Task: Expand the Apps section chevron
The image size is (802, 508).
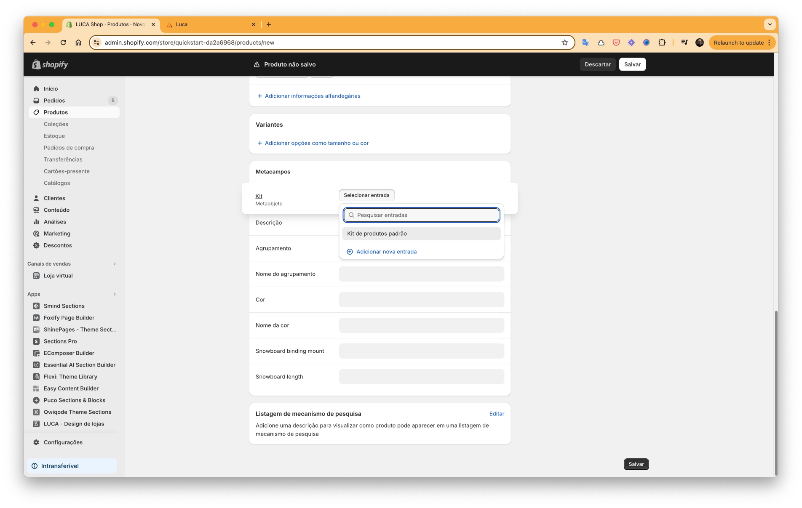Action: coord(115,294)
